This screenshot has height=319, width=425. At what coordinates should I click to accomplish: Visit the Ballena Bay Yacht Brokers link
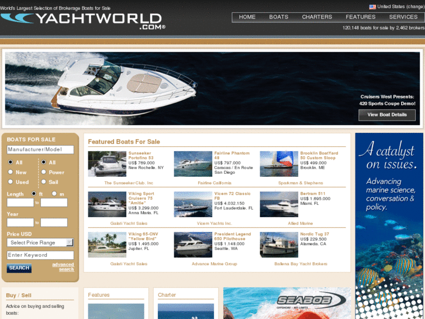click(301, 264)
